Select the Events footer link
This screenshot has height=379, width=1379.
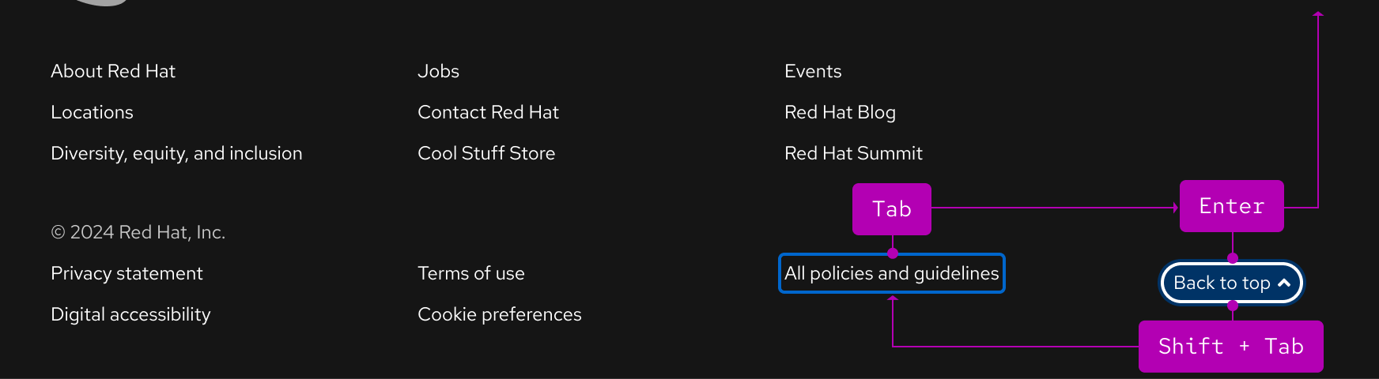(x=813, y=71)
